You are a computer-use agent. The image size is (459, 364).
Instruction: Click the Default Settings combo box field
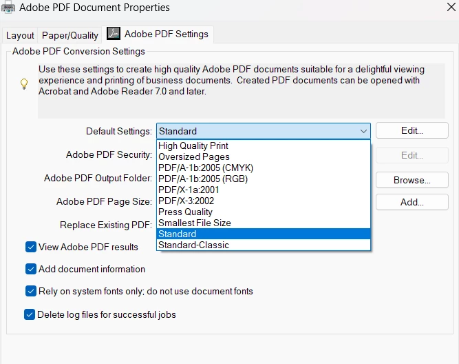[x=264, y=131]
